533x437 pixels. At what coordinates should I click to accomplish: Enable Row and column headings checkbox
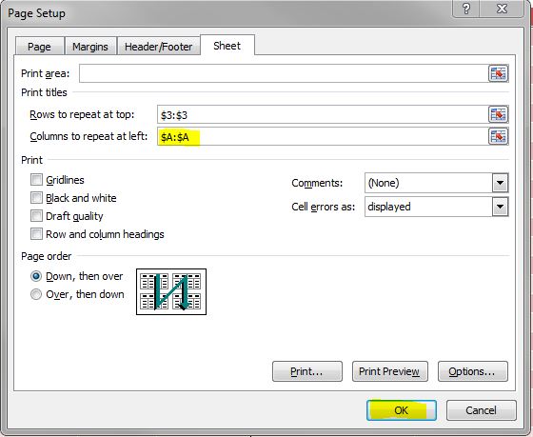coord(36,234)
